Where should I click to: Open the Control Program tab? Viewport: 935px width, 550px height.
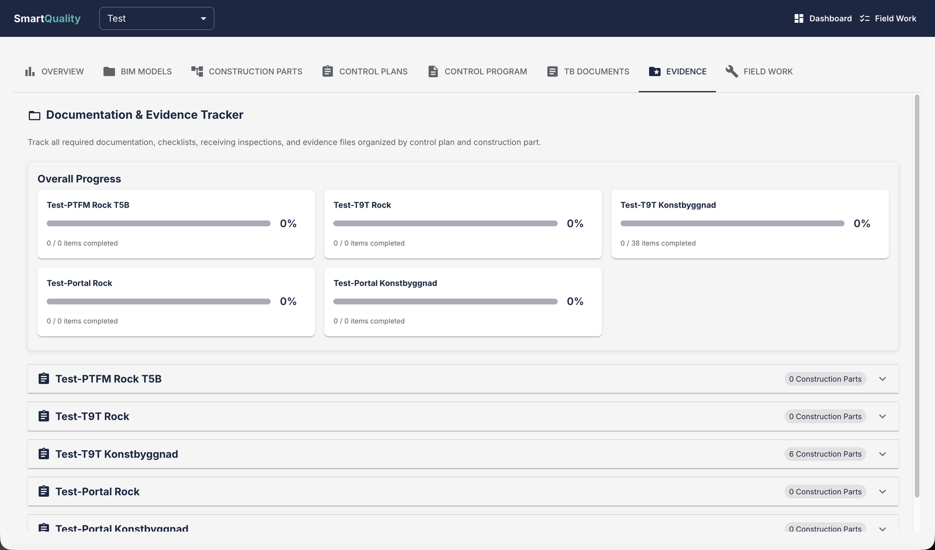(477, 71)
